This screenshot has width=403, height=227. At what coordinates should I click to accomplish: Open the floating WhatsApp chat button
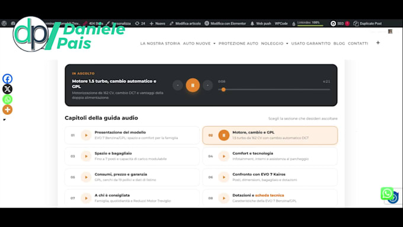click(387, 193)
